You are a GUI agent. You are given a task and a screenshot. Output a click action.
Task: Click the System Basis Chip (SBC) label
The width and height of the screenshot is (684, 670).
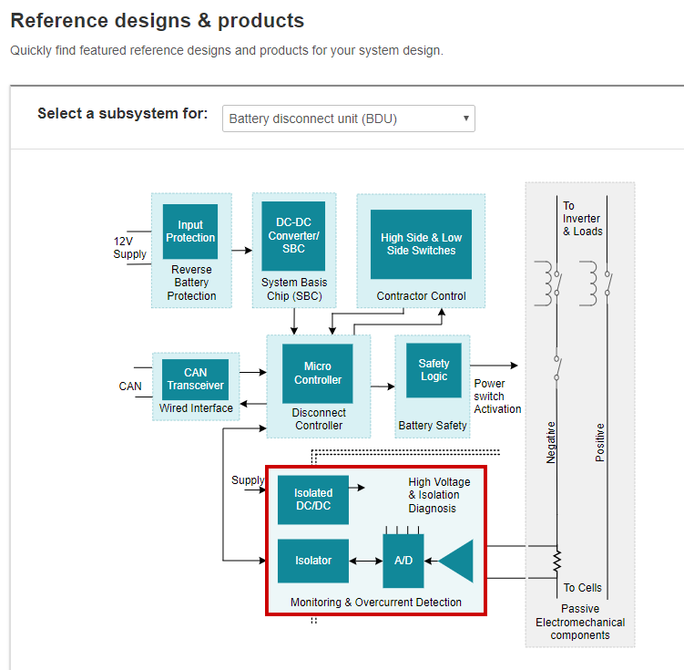(294, 289)
